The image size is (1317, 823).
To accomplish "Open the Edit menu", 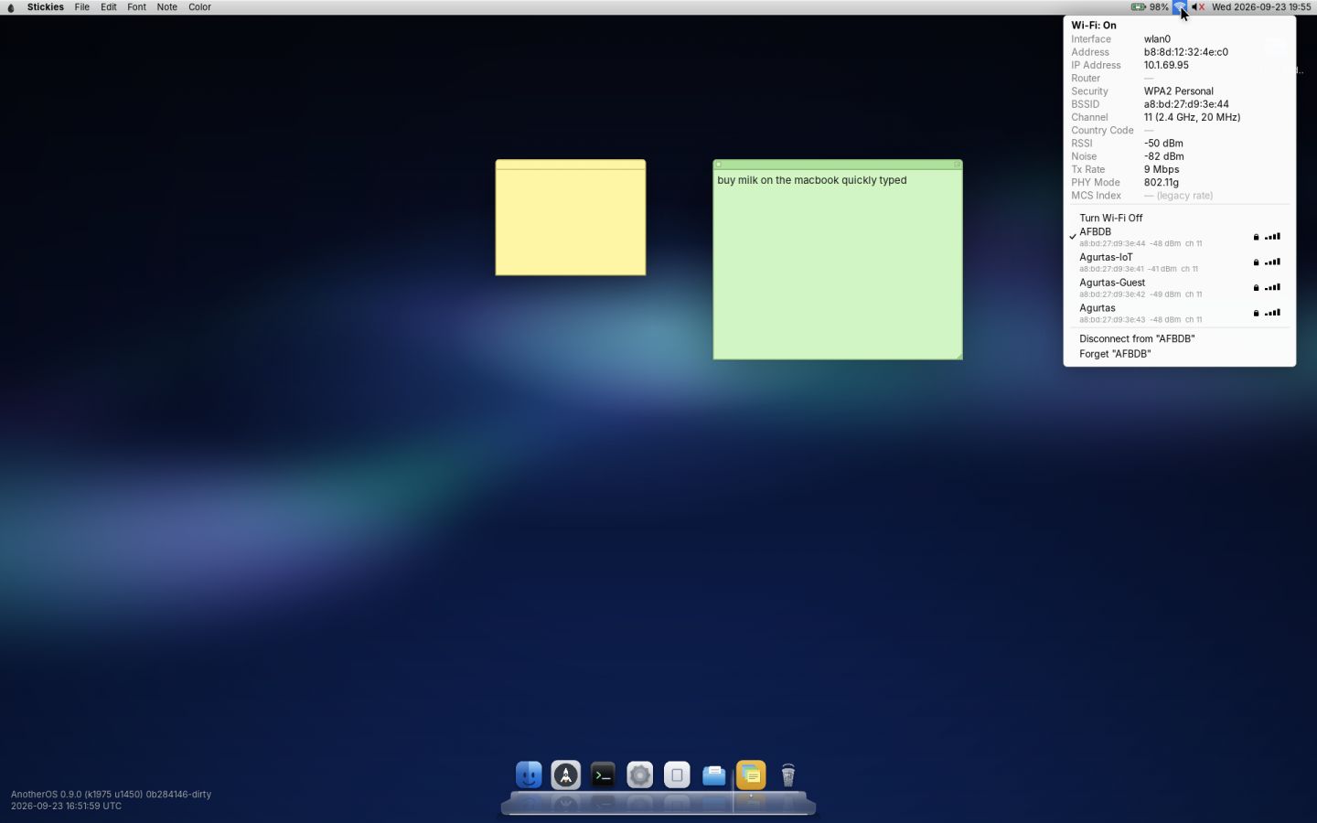I will (109, 7).
